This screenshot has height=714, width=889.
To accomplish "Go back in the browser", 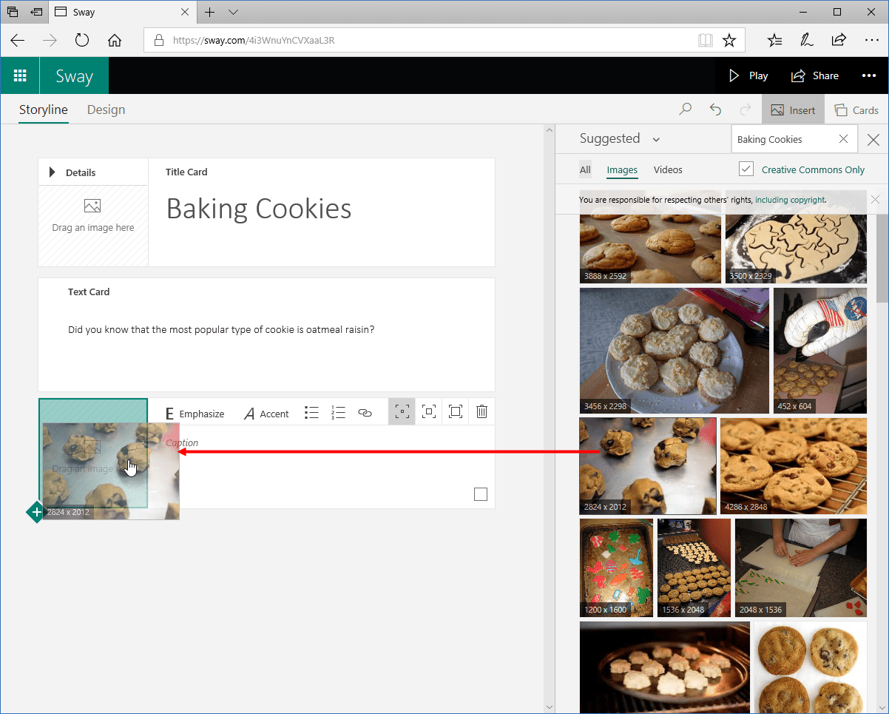I will click(x=18, y=40).
